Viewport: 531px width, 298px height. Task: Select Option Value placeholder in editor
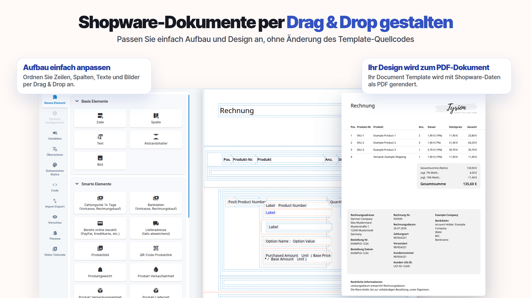pyautogui.click(x=304, y=241)
